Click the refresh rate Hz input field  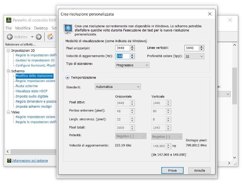[122, 56]
